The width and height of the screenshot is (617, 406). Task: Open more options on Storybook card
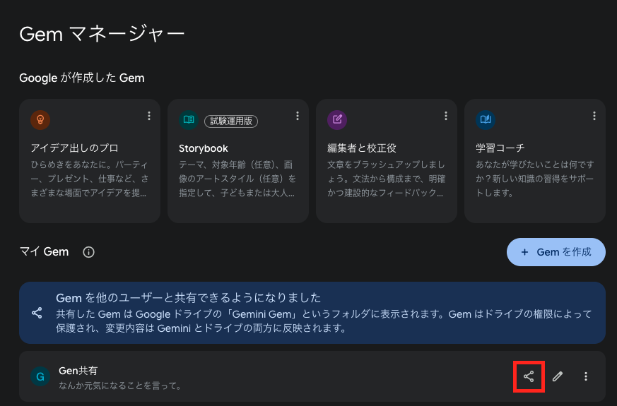298,116
